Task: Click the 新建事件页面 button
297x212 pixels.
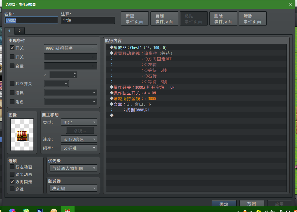Action: click(135, 19)
